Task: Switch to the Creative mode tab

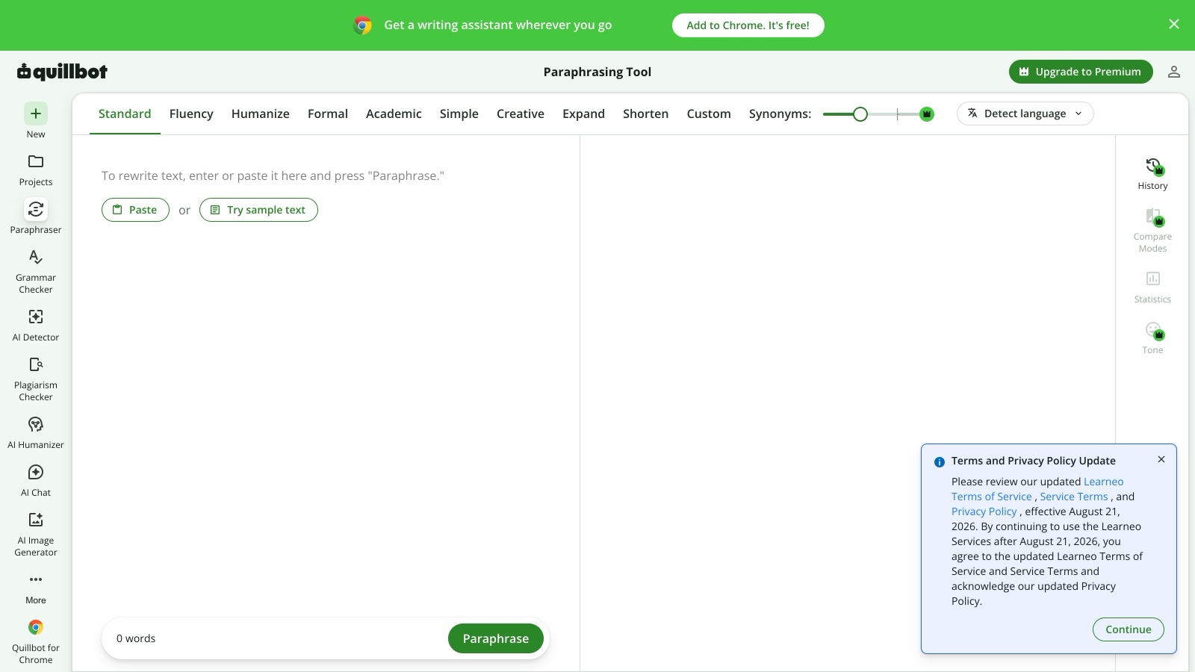Action: [521, 113]
